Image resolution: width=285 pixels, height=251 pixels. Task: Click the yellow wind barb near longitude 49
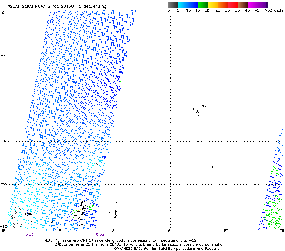(79, 209)
